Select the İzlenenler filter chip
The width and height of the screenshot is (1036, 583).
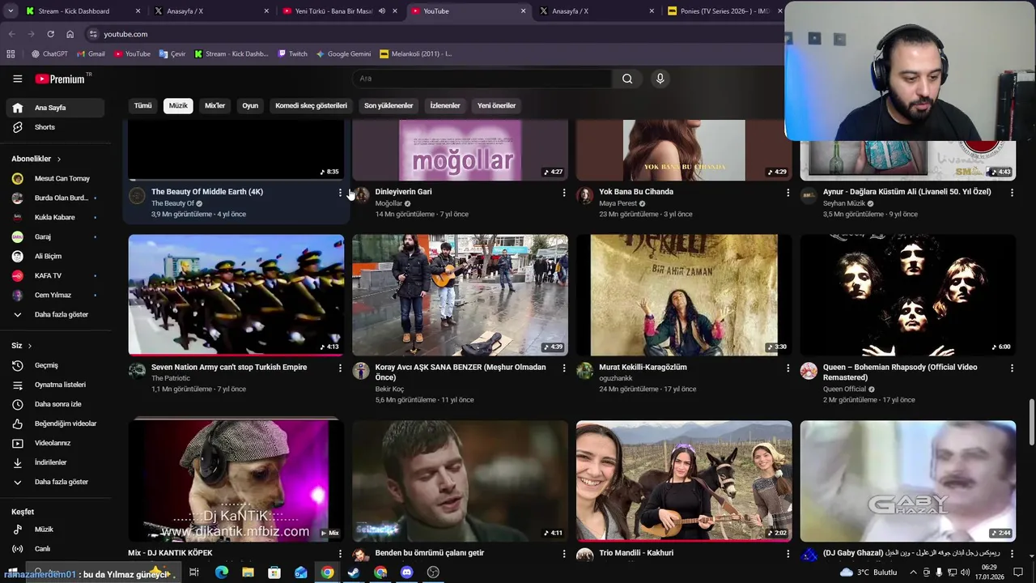(445, 105)
